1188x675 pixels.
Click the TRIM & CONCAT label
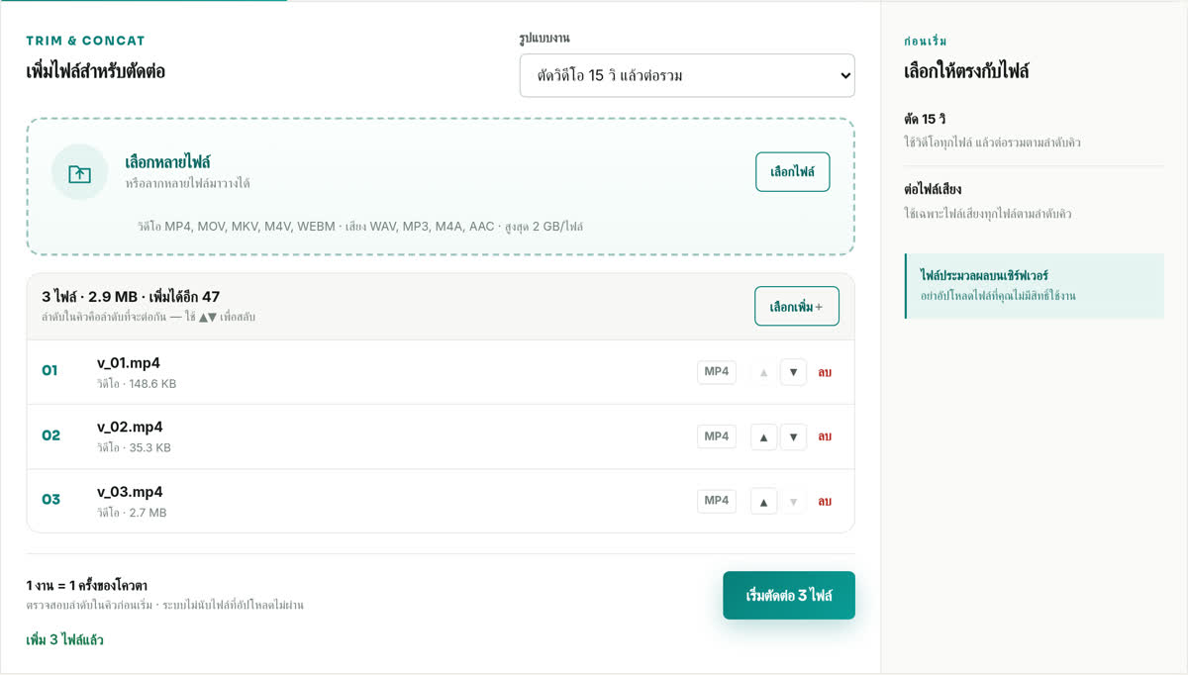(85, 41)
